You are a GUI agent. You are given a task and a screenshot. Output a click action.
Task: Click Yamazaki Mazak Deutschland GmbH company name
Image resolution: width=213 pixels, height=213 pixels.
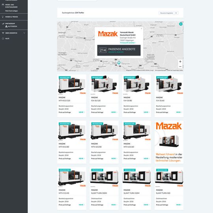127,34
